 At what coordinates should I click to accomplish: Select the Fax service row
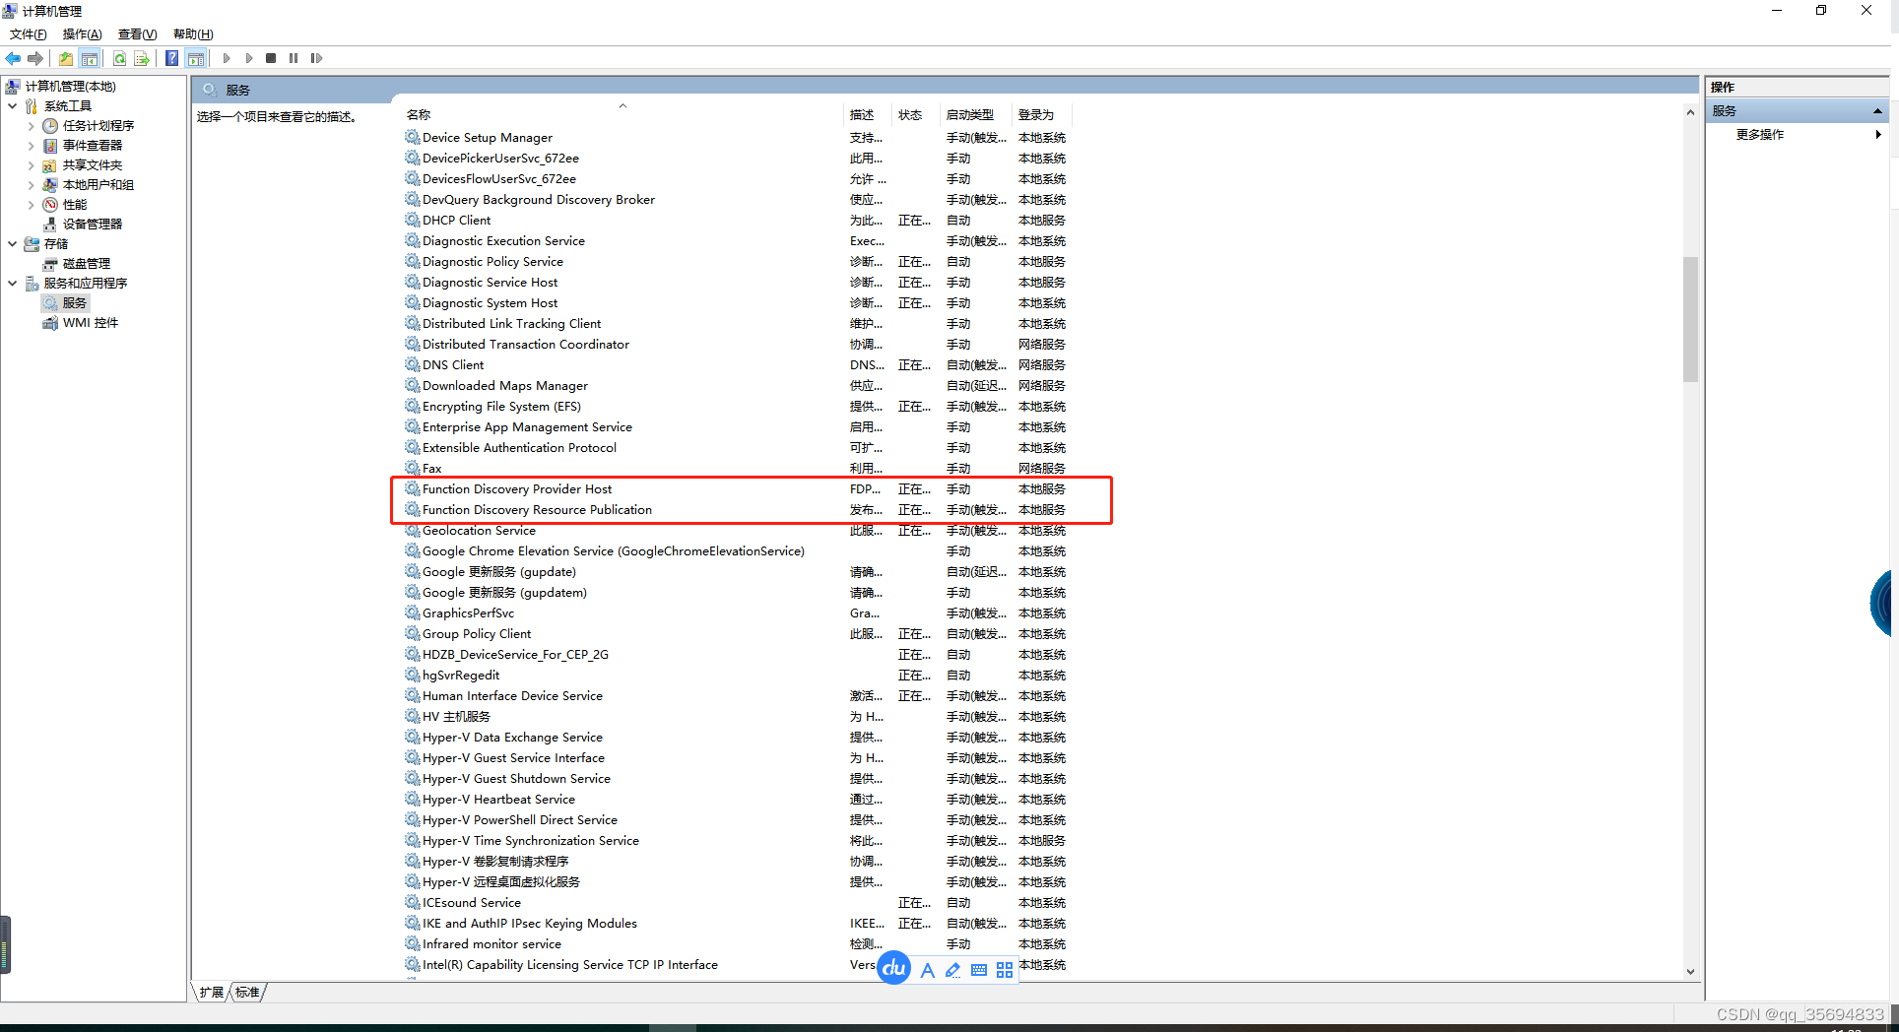pyautogui.click(x=736, y=469)
